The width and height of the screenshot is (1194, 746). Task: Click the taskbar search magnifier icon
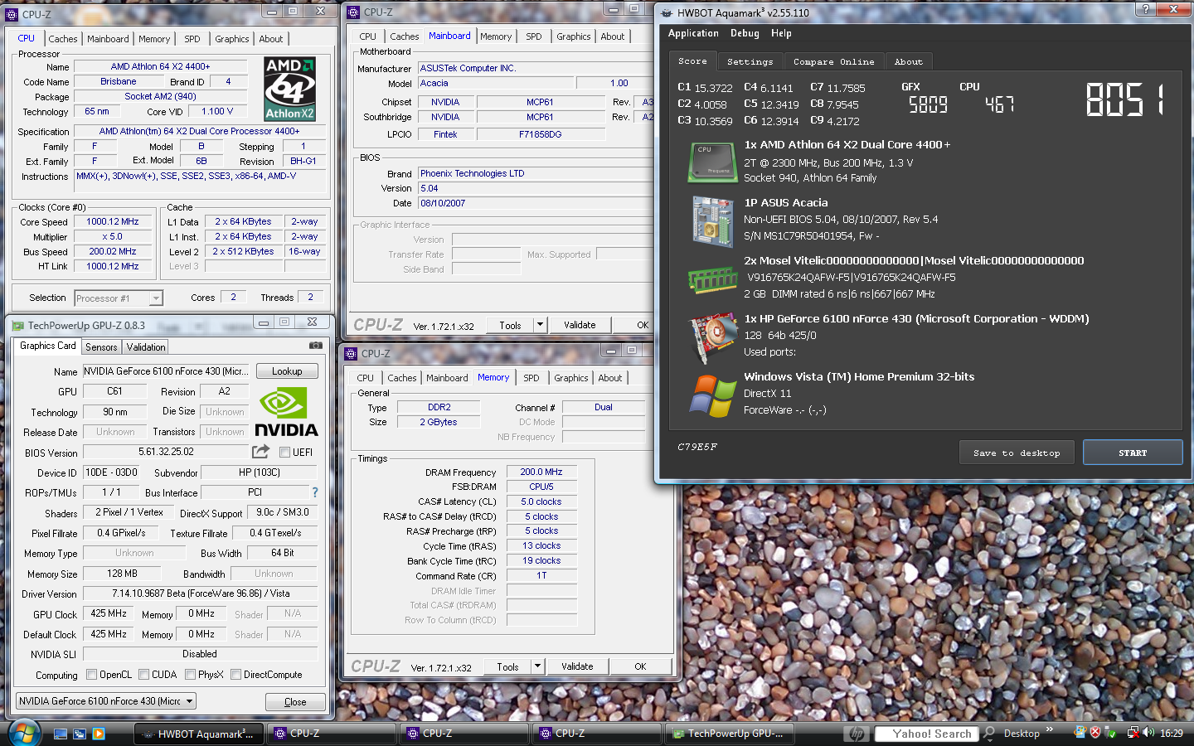pos(989,734)
